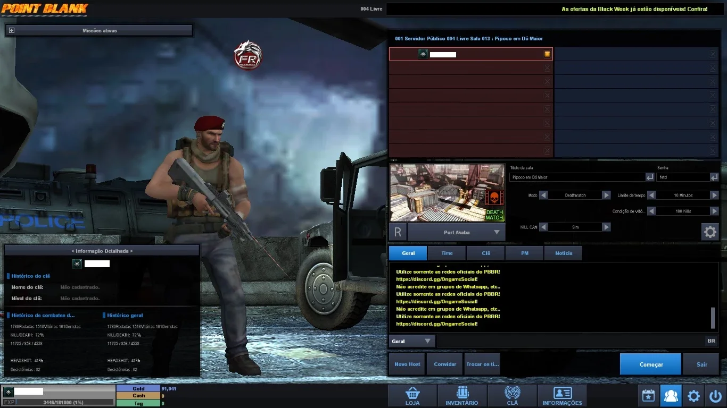Image resolution: width=727 pixels, height=408 pixels.
Task: Click the Novo Host button
Action: (407, 364)
